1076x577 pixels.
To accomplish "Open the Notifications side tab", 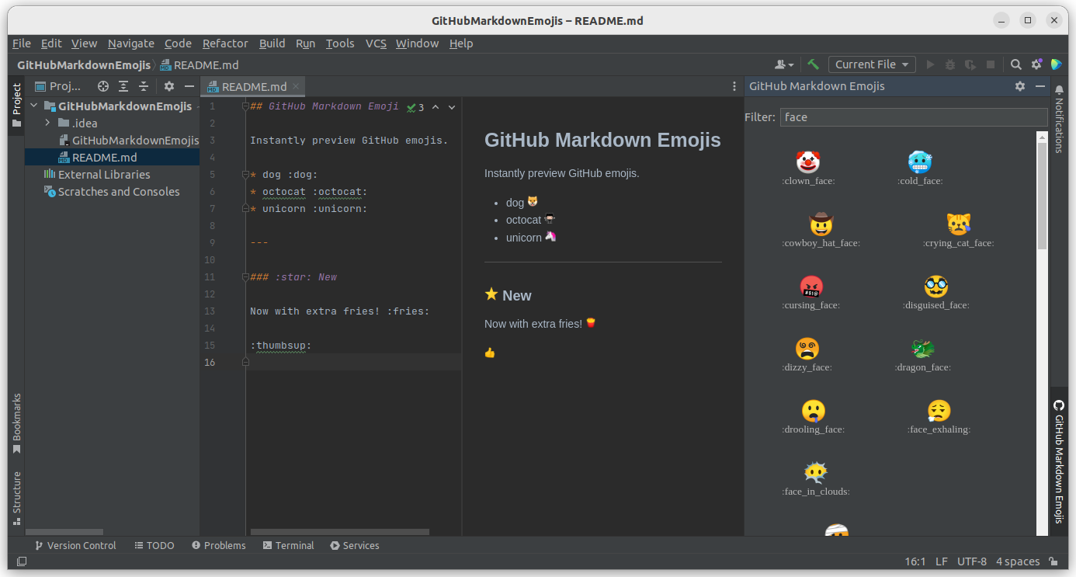I will tap(1059, 119).
